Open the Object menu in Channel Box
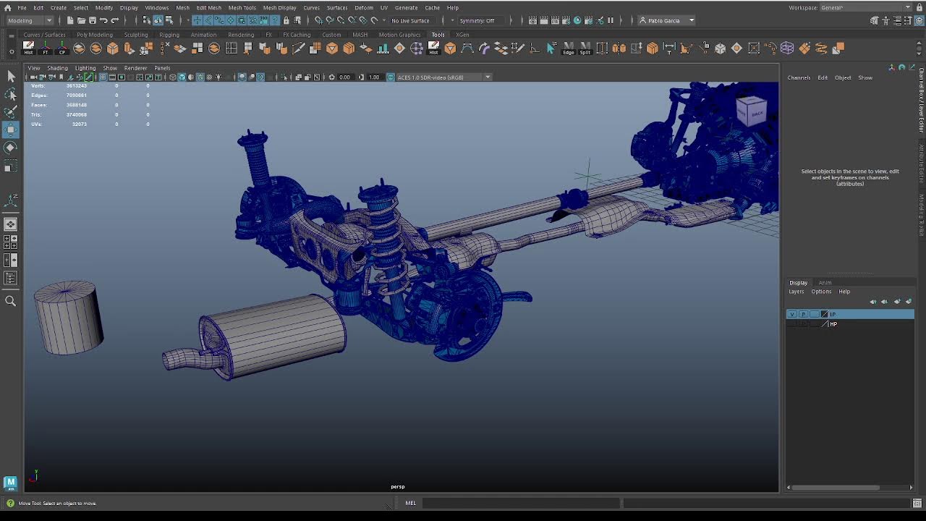The width and height of the screenshot is (926, 521). coord(843,77)
